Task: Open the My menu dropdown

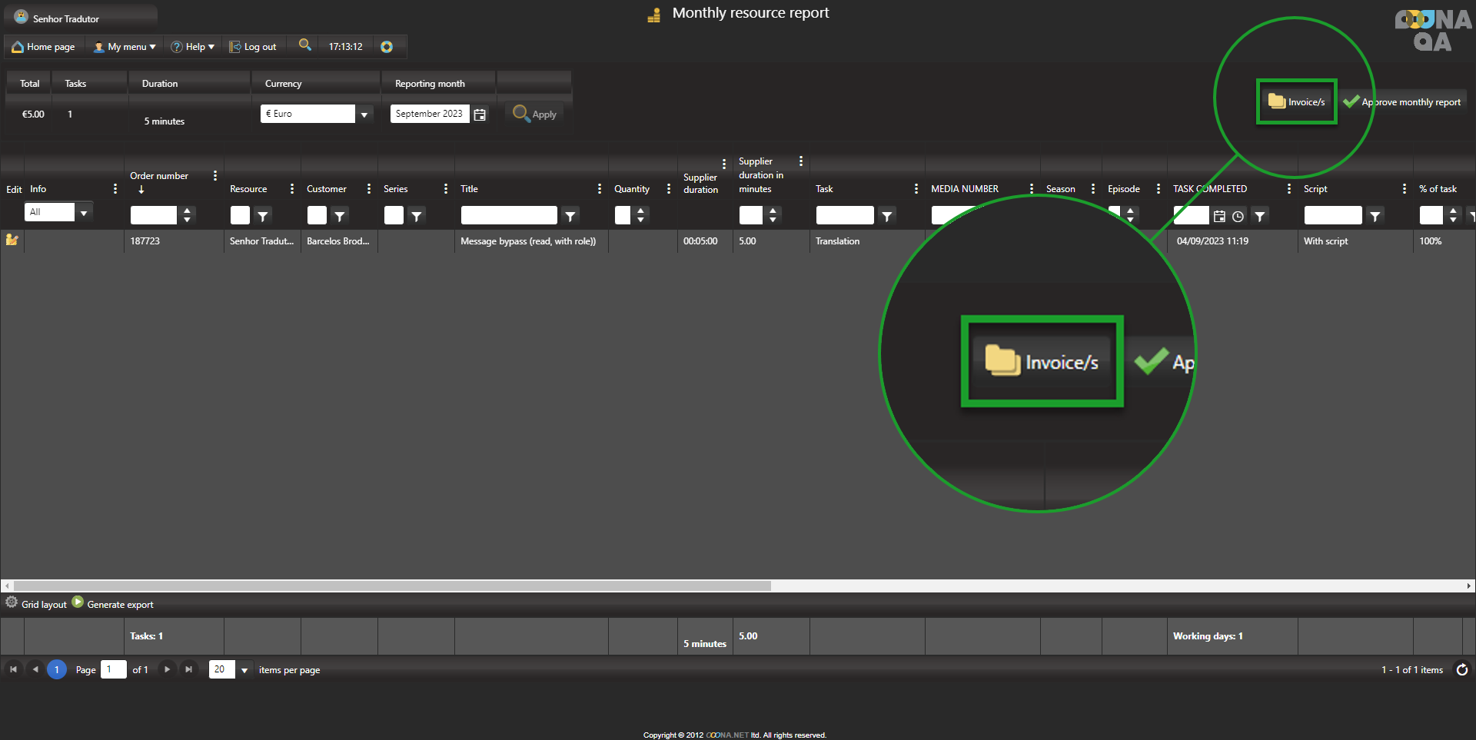Action: pos(125,47)
